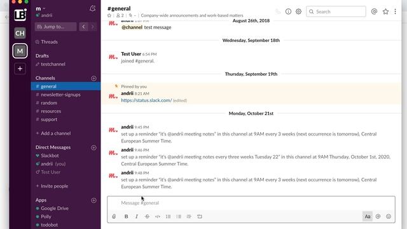
Task: Open the Jump to quick switcher
Action: (55, 27)
